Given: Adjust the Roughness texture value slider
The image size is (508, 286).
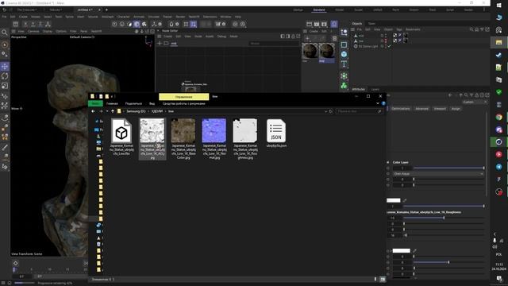Looking at the screenshot, I should click(444, 218).
